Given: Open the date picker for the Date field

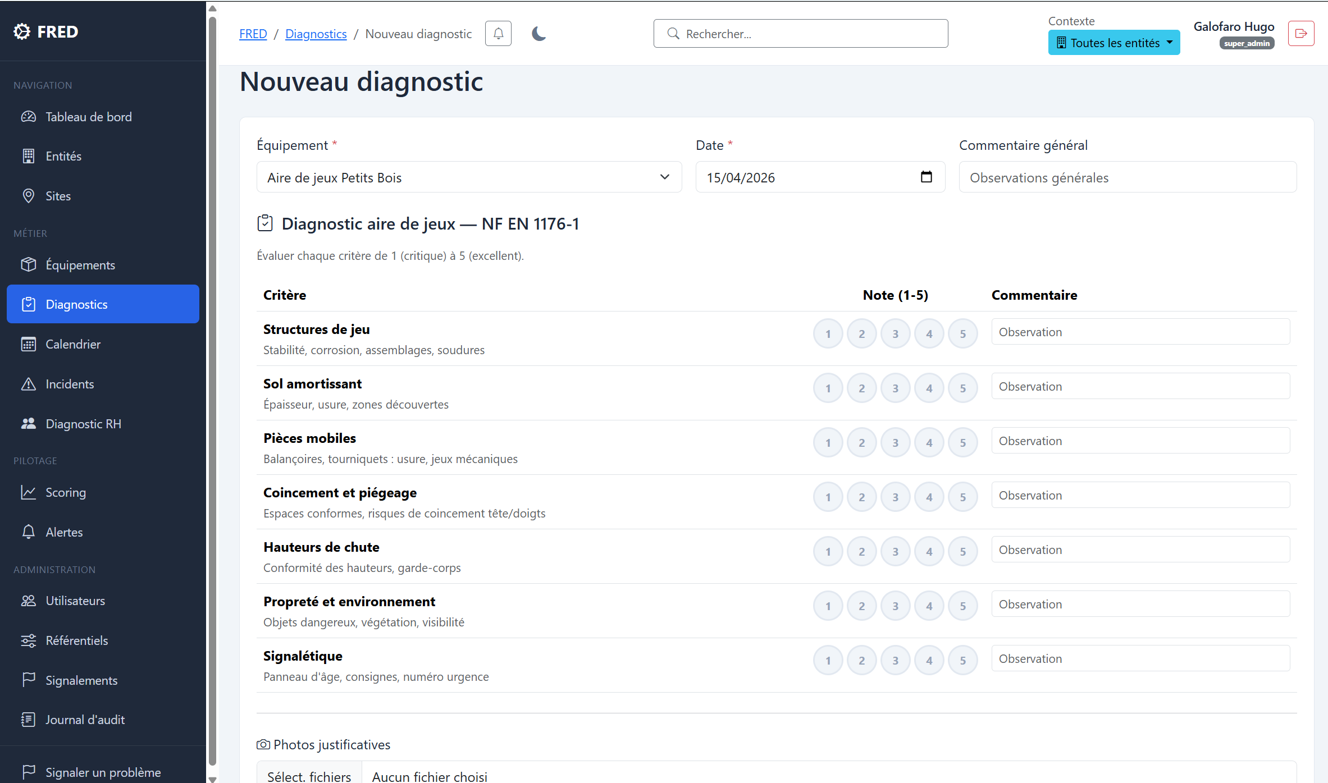Looking at the screenshot, I should tap(927, 177).
